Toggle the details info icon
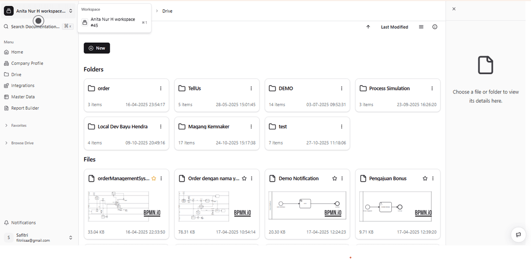This screenshot has width=531, height=259. coord(435,27)
